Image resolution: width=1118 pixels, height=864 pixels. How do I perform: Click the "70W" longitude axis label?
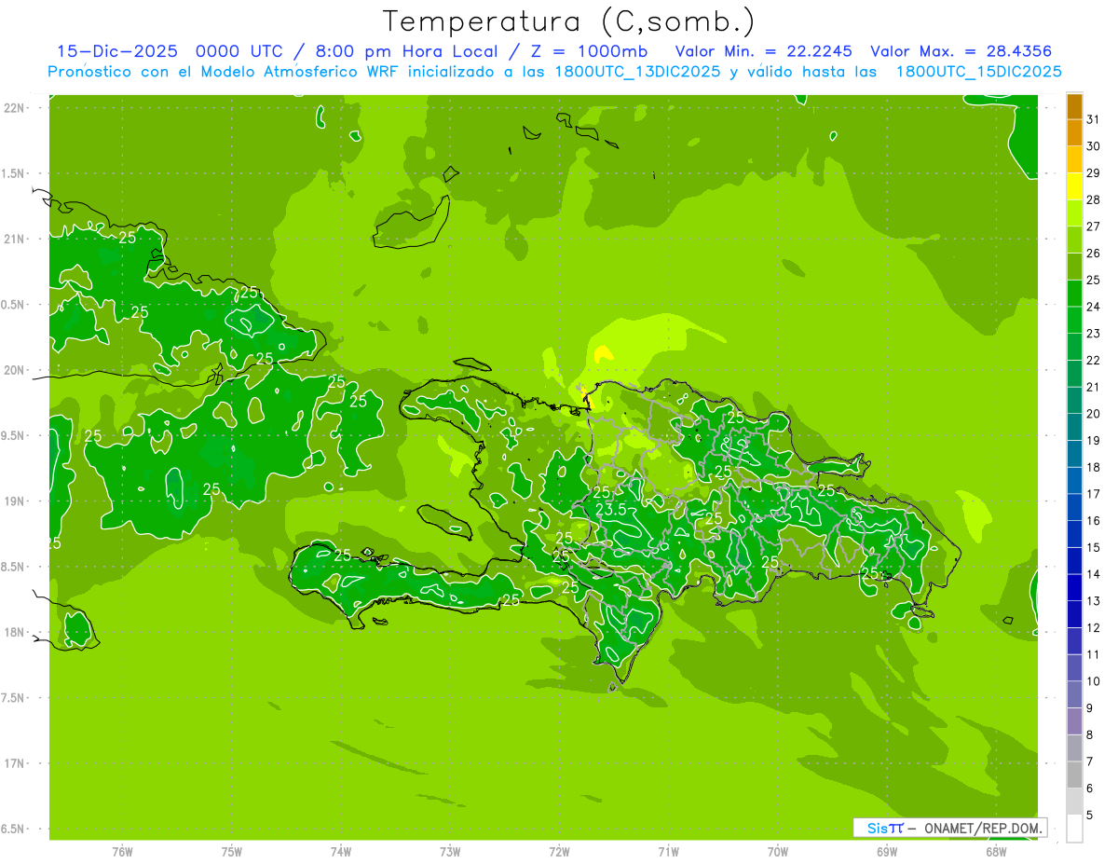point(778,852)
